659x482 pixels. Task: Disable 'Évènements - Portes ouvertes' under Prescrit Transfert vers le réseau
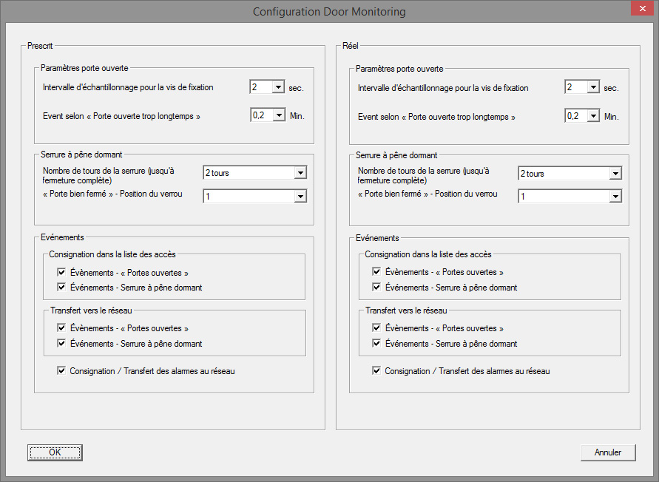tap(61, 327)
